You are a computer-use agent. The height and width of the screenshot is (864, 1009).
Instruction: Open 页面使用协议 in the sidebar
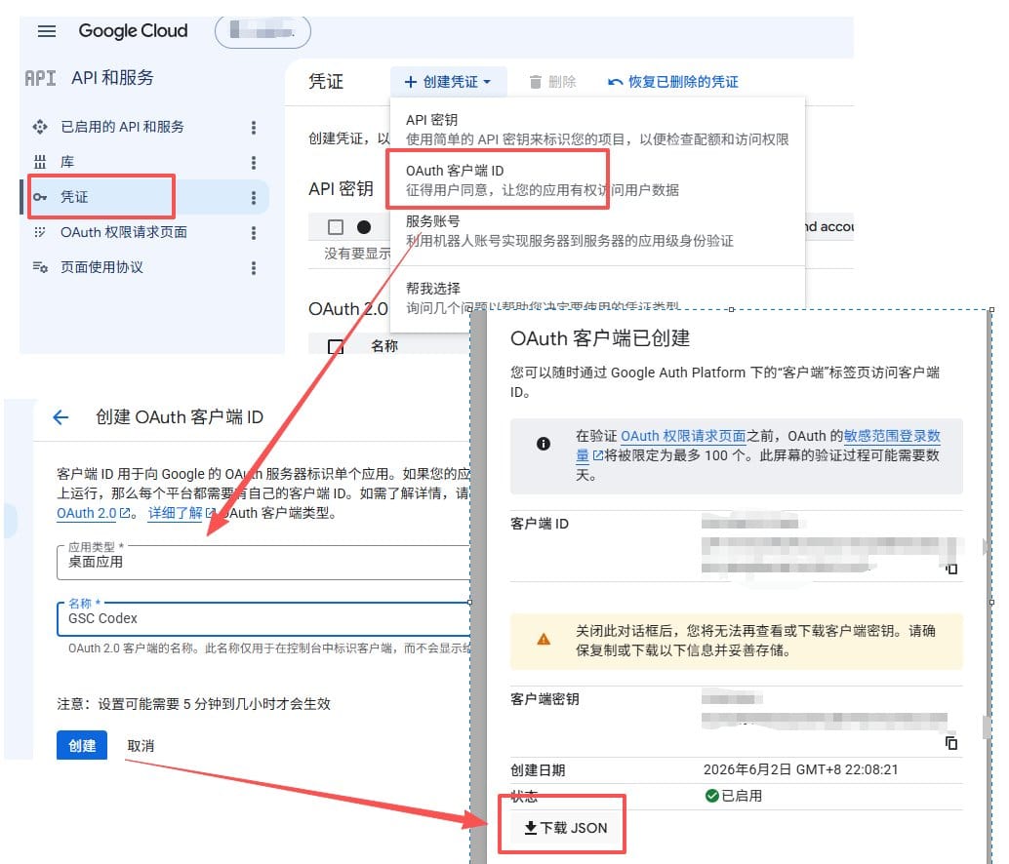pyautogui.click(x=101, y=267)
